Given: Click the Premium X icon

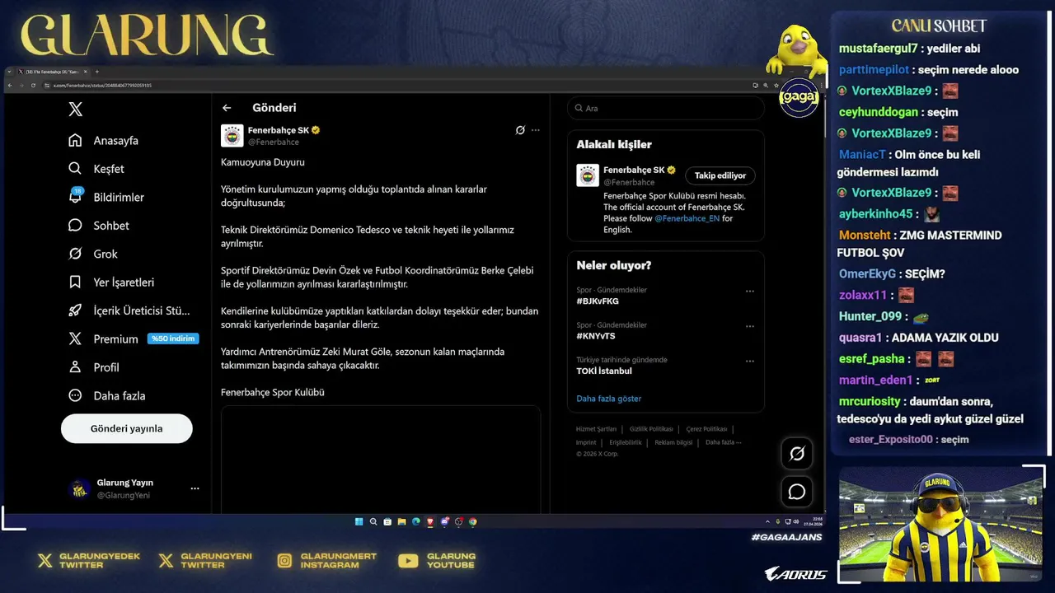Looking at the screenshot, I should tap(75, 339).
